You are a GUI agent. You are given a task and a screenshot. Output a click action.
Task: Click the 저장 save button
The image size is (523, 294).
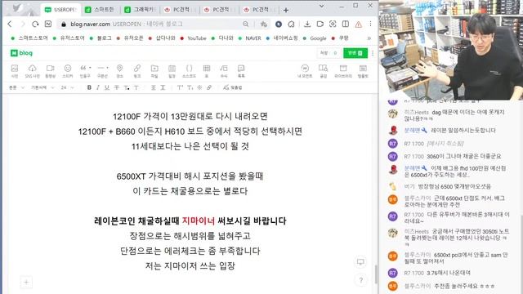(x=329, y=53)
